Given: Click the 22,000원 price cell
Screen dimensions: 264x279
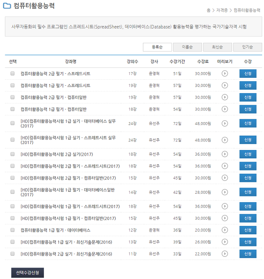Looking at the screenshot, I should (x=203, y=254).
